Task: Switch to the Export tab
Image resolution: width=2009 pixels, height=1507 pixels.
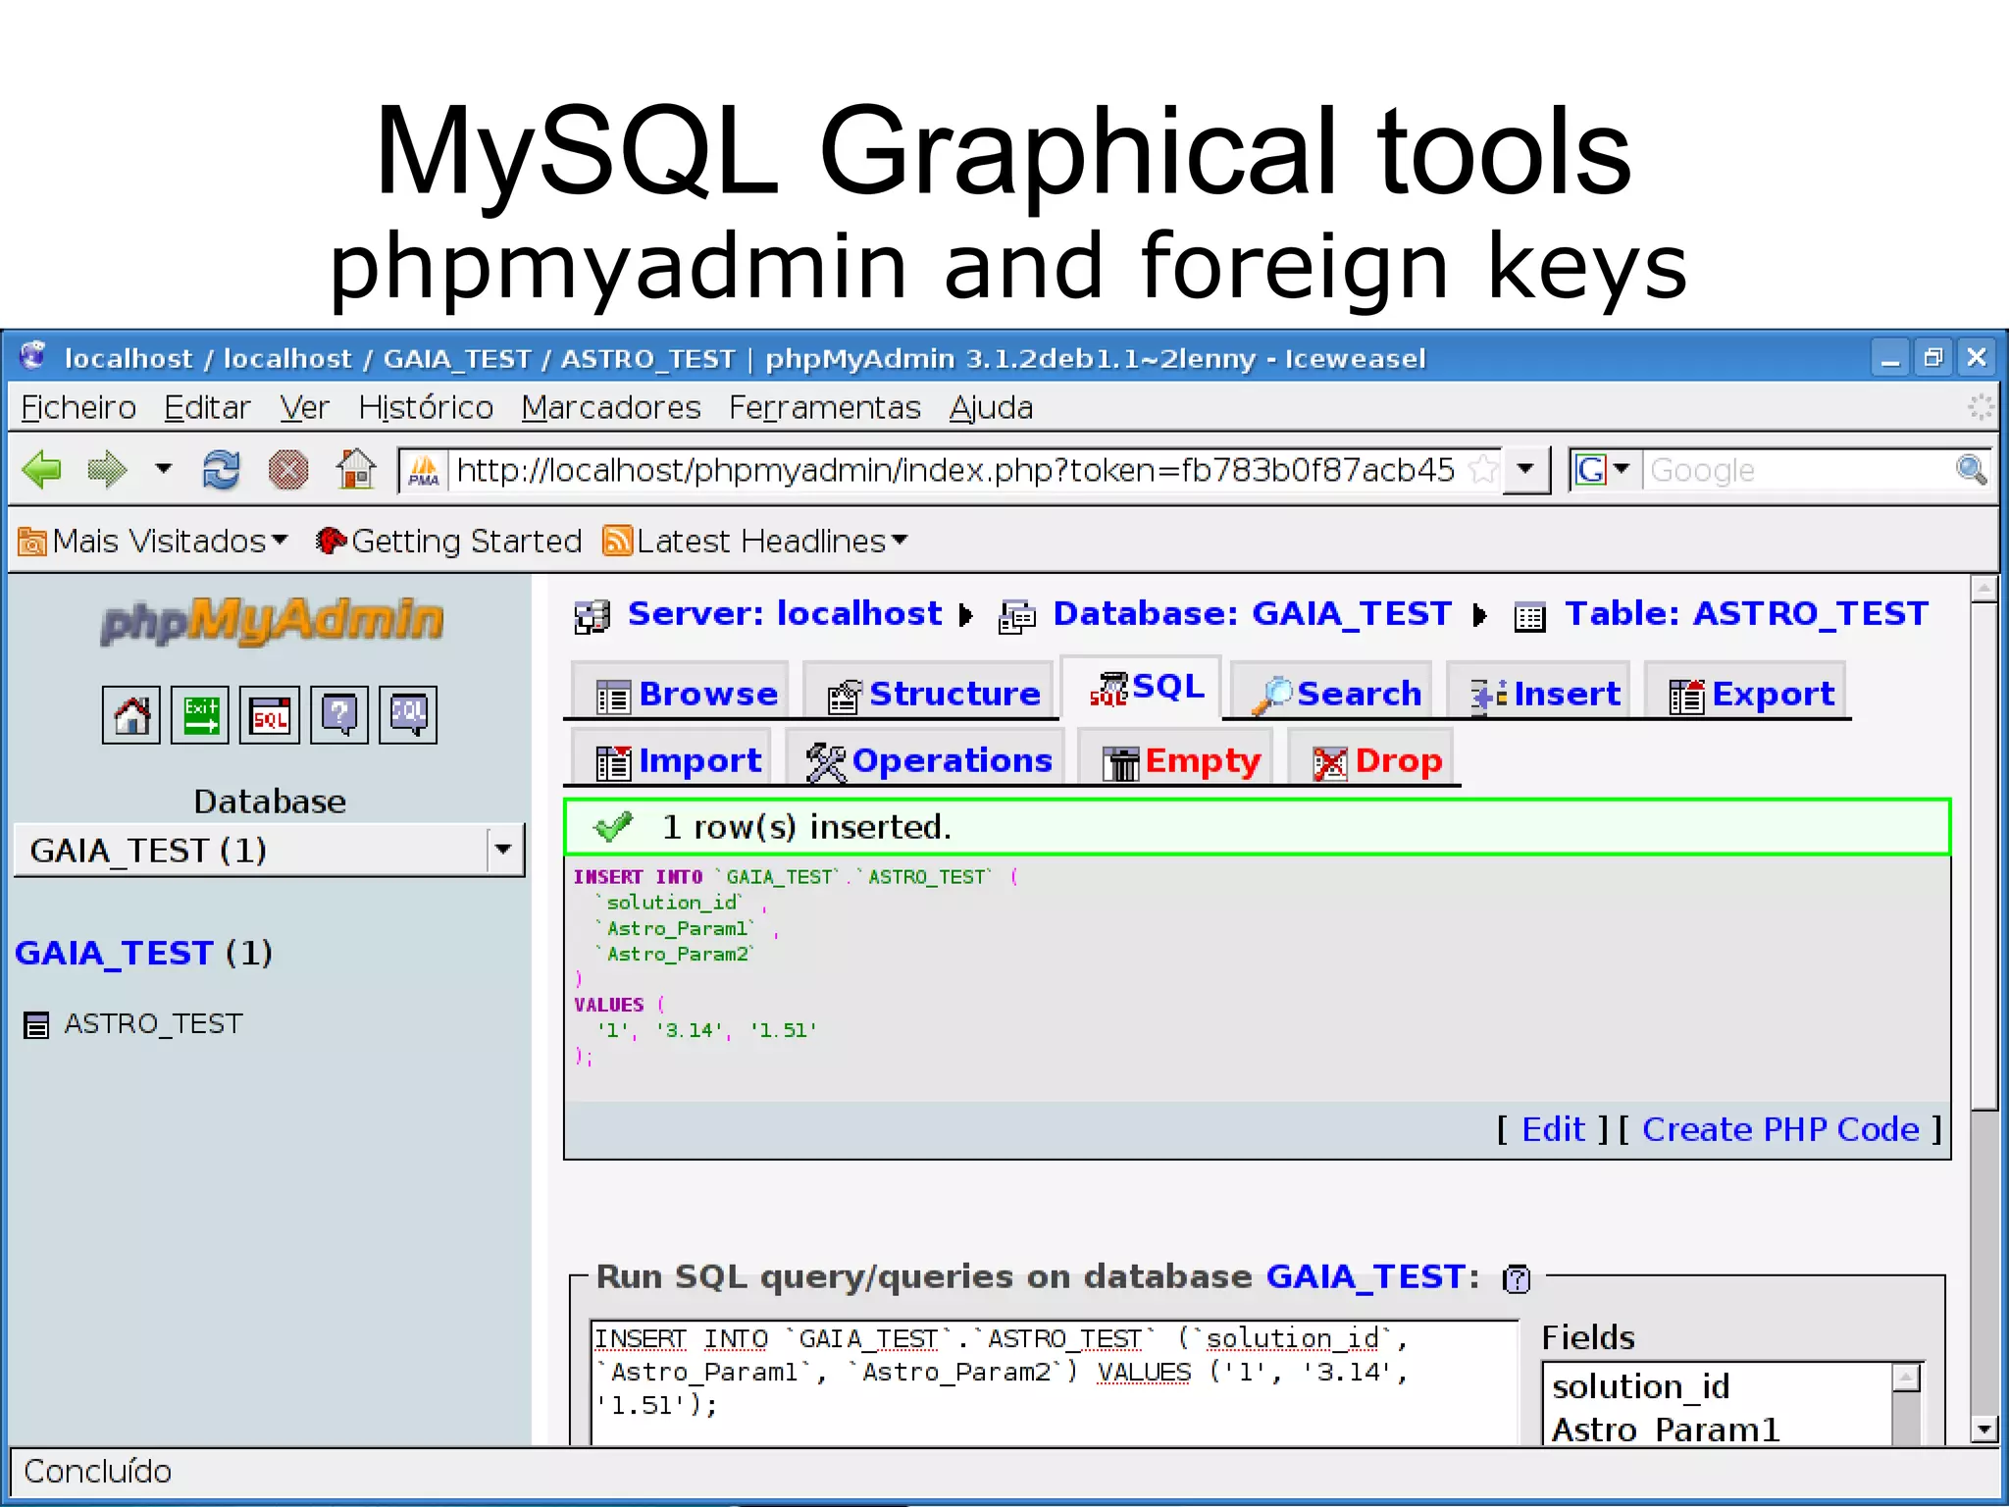Action: pyautogui.click(x=1746, y=693)
